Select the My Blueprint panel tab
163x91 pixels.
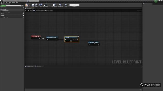pos(5,4)
